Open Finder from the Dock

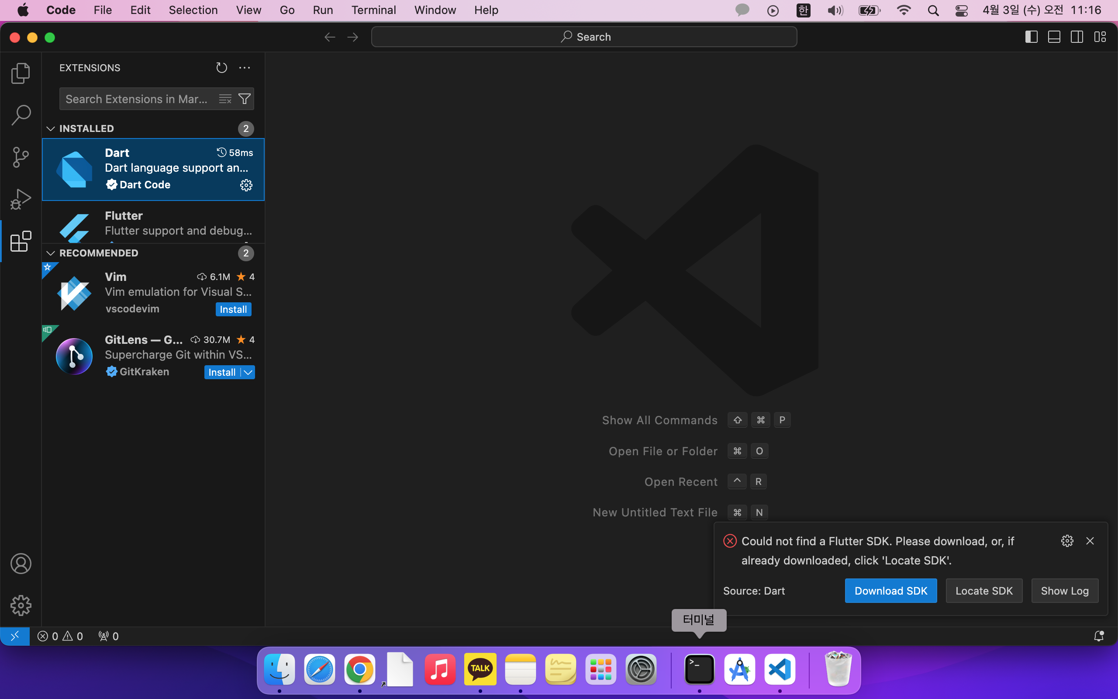pyautogui.click(x=279, y=669)
